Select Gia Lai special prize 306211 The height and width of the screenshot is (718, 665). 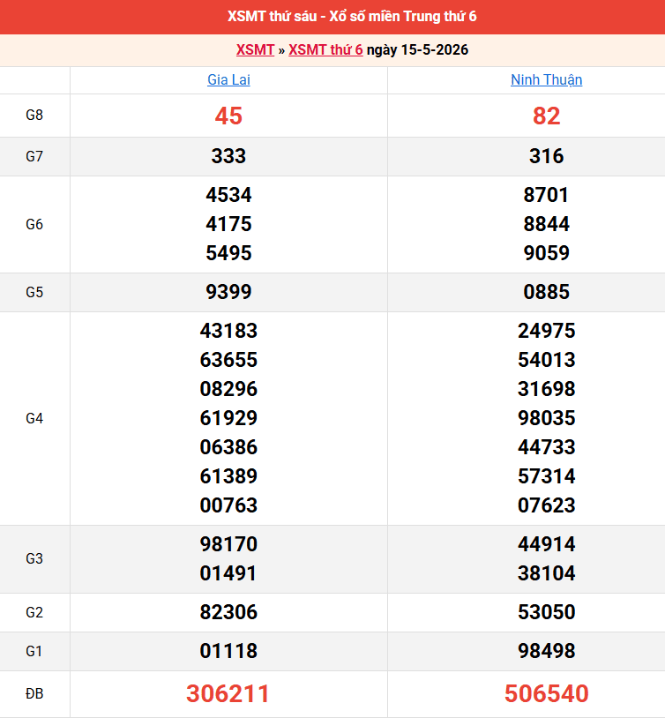click(x=228, y=693)
